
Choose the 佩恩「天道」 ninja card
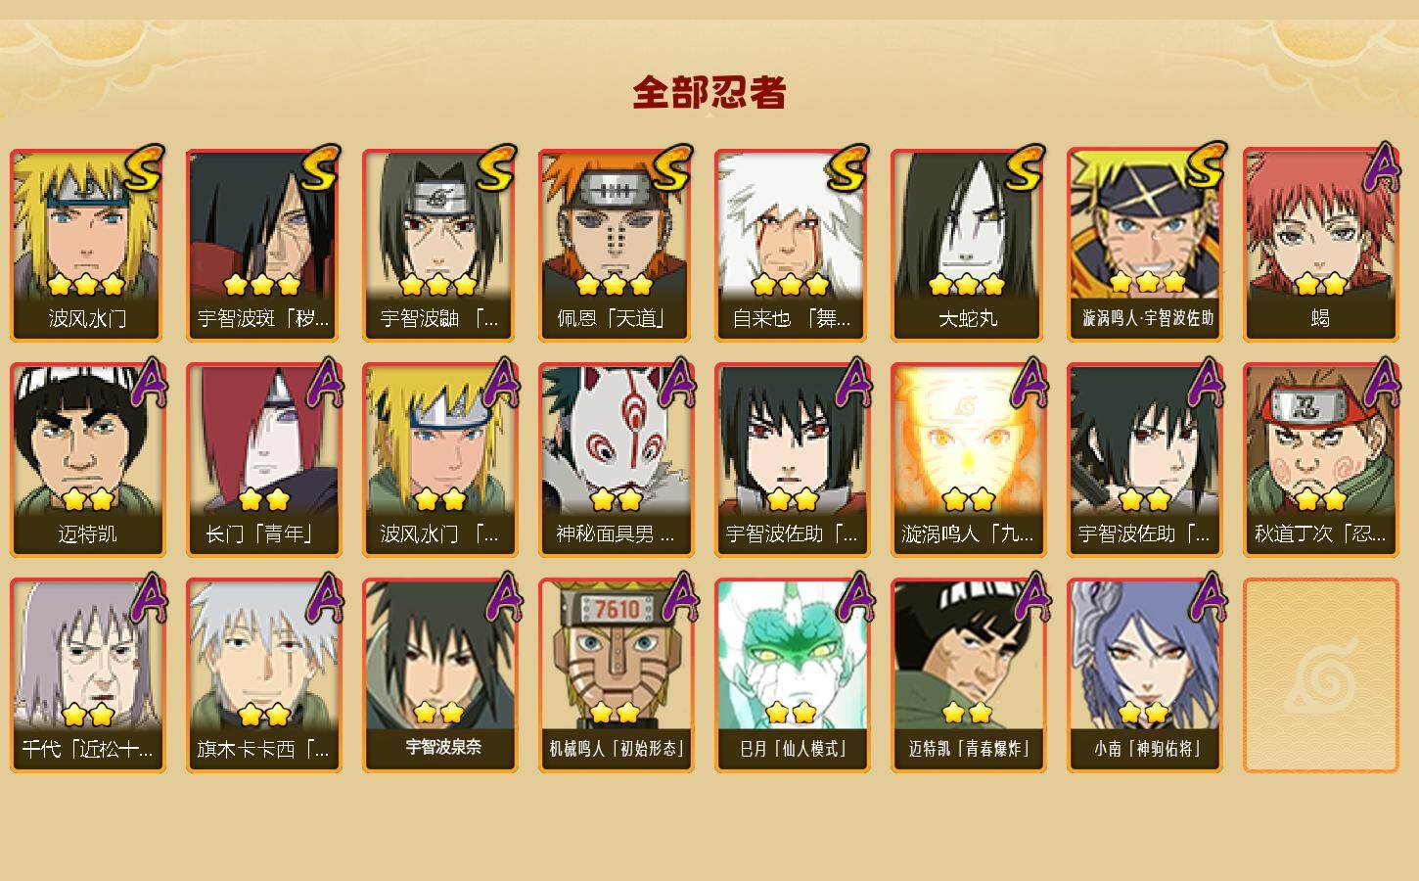click(x=616, y=245)
